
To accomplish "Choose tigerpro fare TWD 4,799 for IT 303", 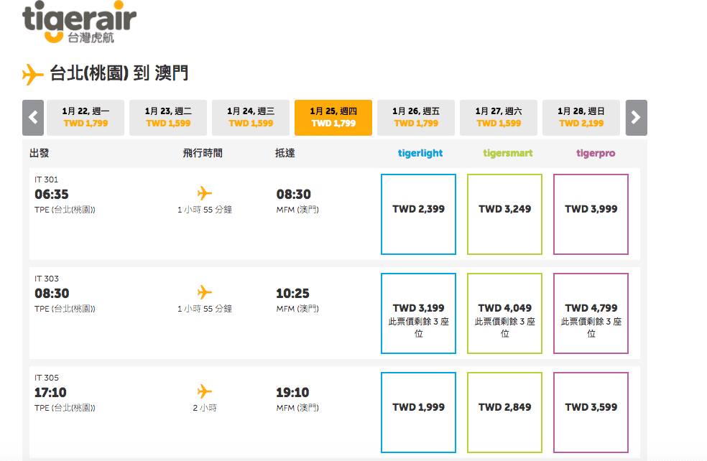I will click(x=591, y=313).
